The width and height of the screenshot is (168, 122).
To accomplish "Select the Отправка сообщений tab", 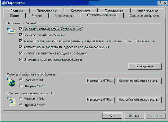I will 102,15.
